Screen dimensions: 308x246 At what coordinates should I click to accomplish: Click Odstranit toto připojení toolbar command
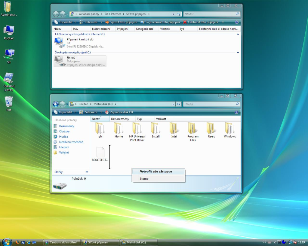click(x=201, y=22)
